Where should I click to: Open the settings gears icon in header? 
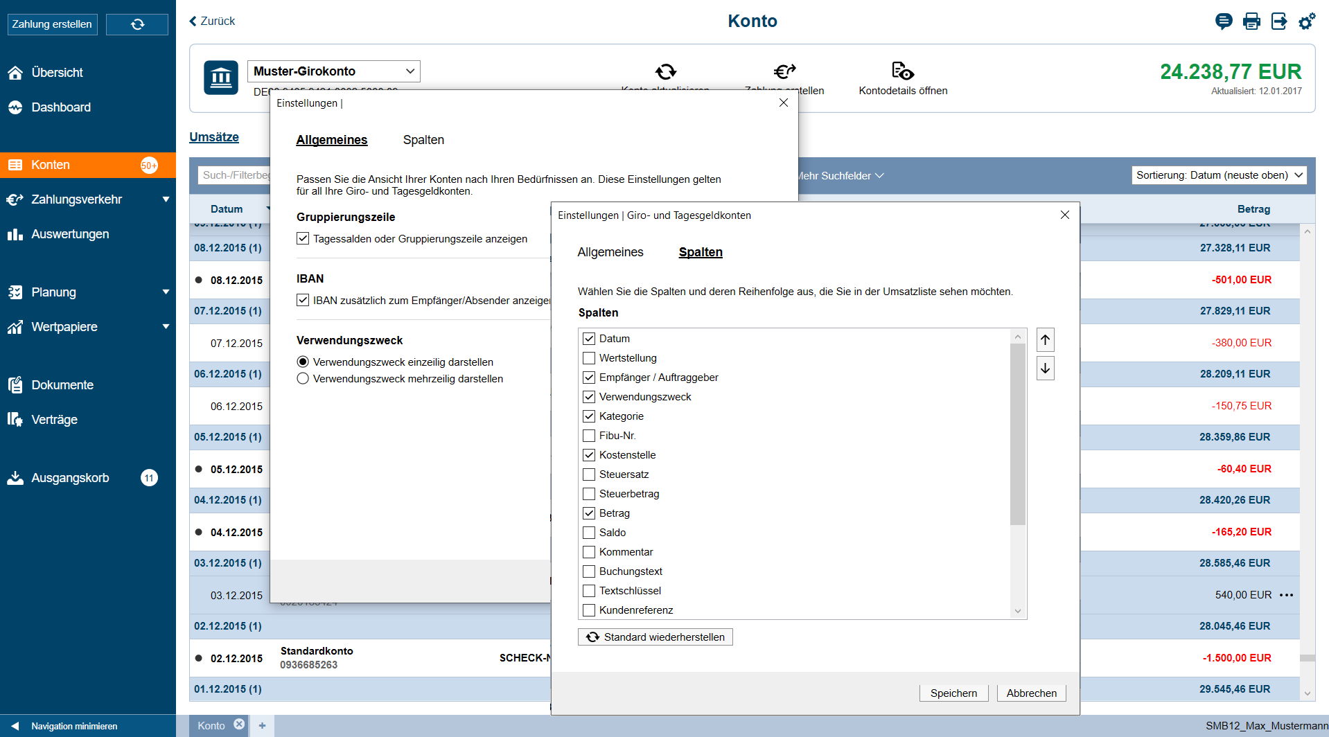tap(1307, 21)
